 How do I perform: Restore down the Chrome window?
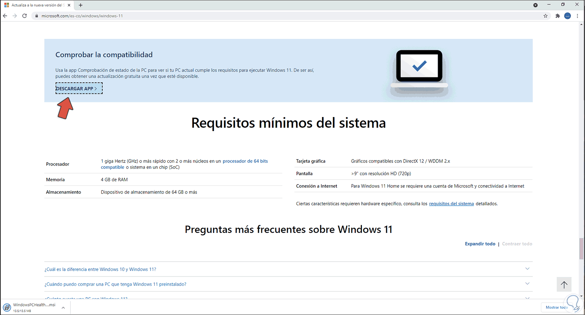pyautogui.click(x=563, y=5)
